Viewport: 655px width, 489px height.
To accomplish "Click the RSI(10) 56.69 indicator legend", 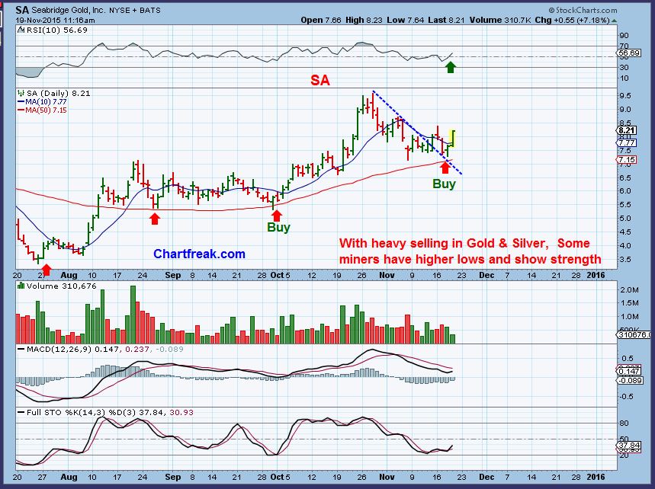I will (57, 30).
